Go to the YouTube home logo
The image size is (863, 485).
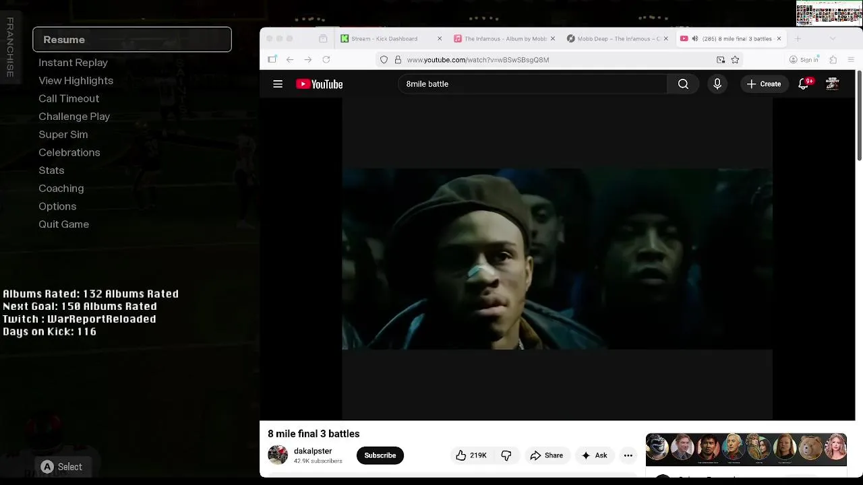point(319,84)
